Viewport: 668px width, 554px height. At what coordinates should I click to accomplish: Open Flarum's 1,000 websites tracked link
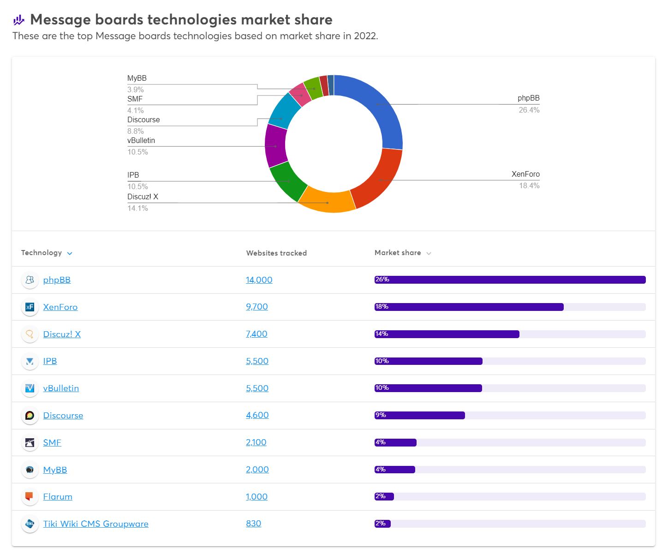[256, 497]
